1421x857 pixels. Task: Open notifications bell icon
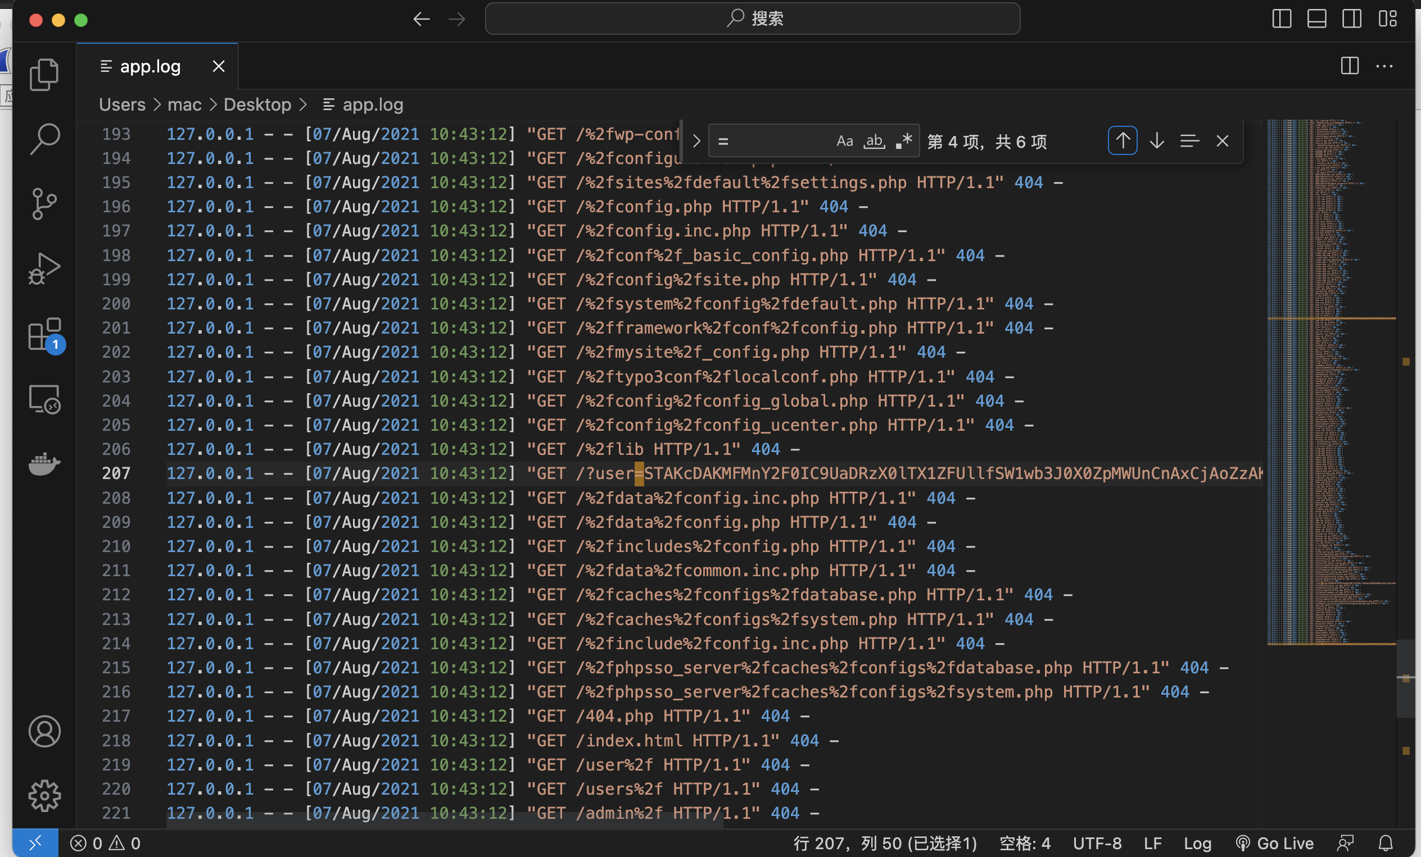[1385, 843]
